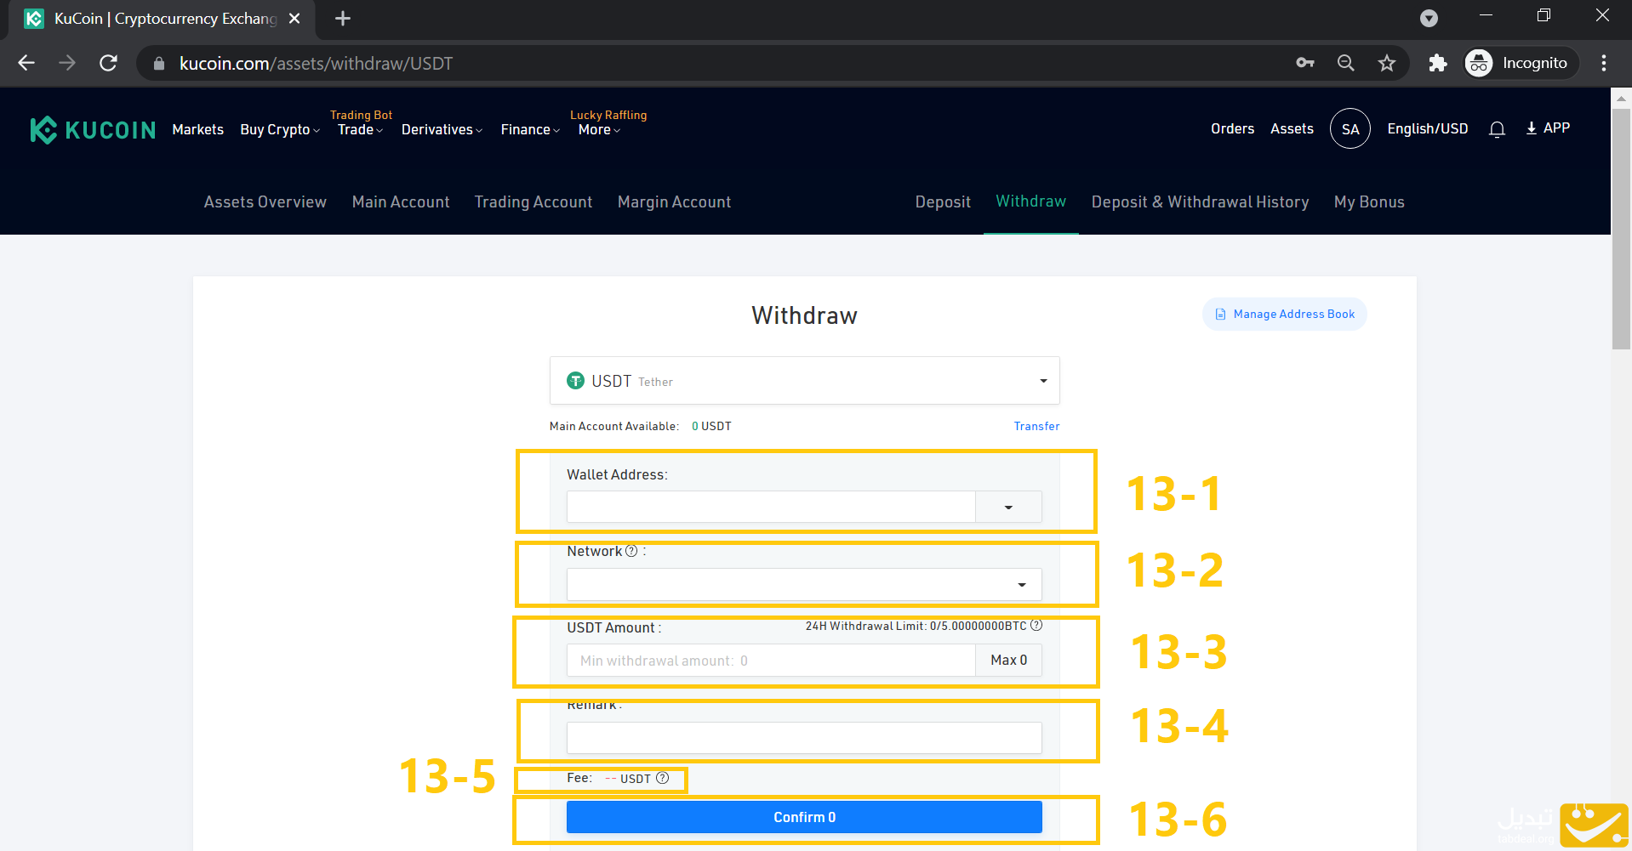Click the Remark input field

click(804, 738)
